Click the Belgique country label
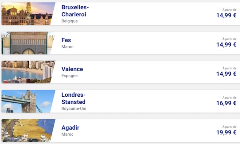The height and width of the screenshot is (144, 240). pyautogui.click(x=70, y=21)
